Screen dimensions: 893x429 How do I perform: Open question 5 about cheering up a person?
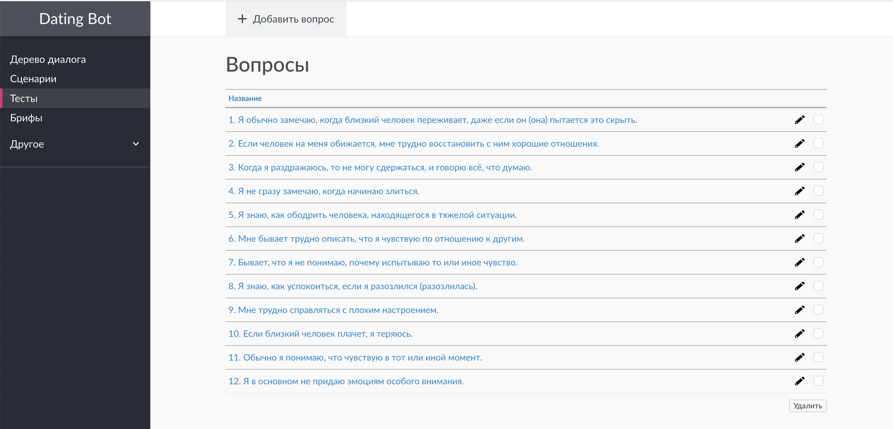pyautogui.click(x=373, y=214)
